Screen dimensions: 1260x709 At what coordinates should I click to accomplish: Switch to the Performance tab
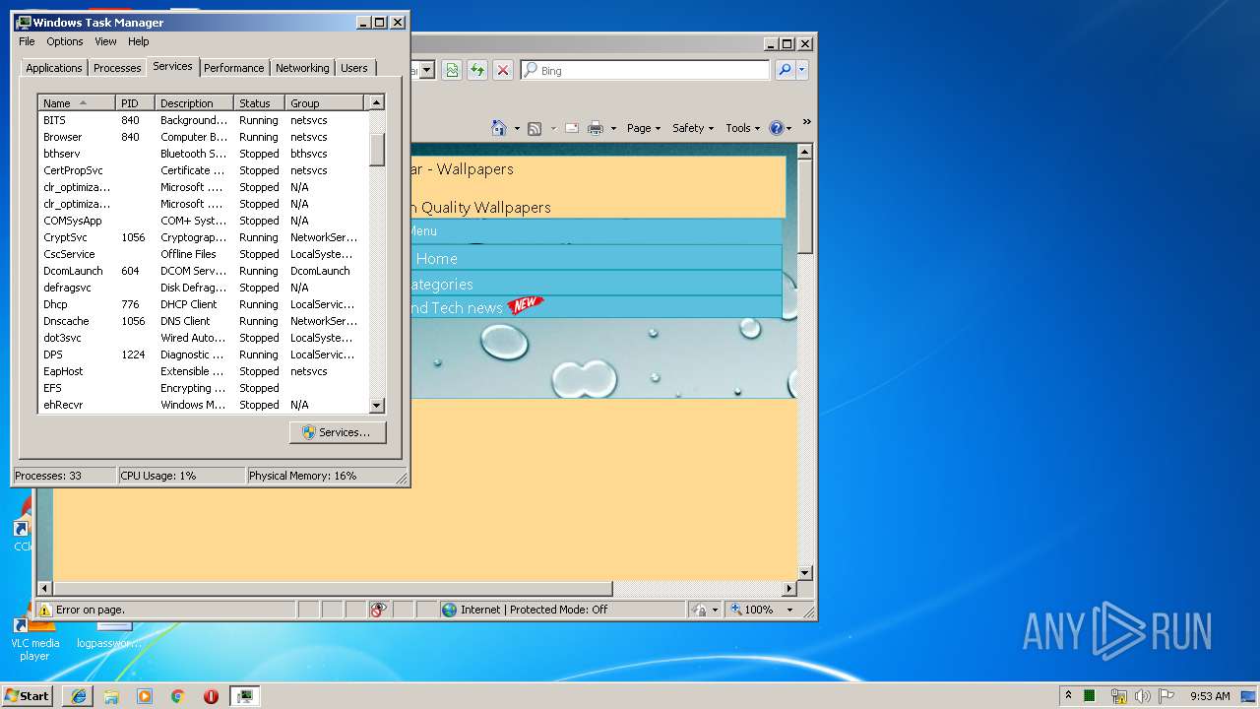234,68
